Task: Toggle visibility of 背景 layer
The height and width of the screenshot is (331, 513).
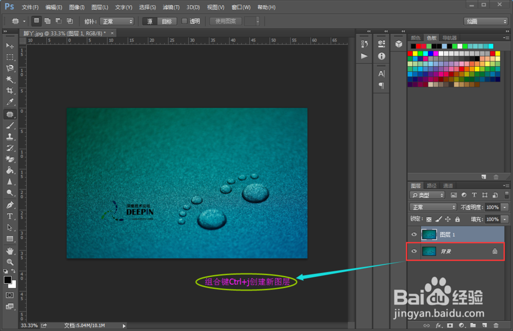Action: 414,251
